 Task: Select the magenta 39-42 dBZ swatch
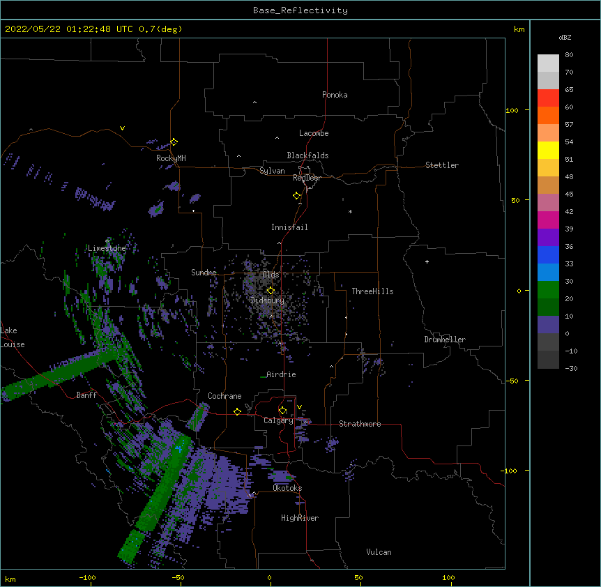pos(548,220)
